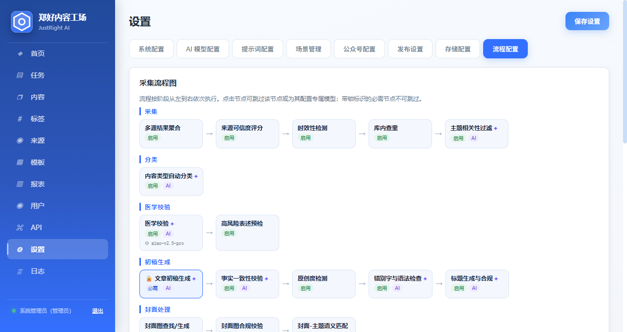Click the lock icon on 文章初稿生成
Image resolution: width=627 pixels, height=332 pixels.
(149, 279)
